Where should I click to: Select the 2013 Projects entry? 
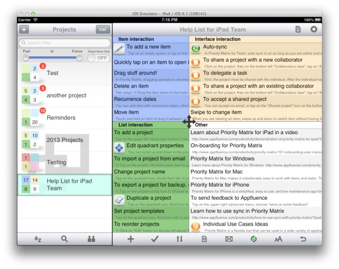point(64,140)
